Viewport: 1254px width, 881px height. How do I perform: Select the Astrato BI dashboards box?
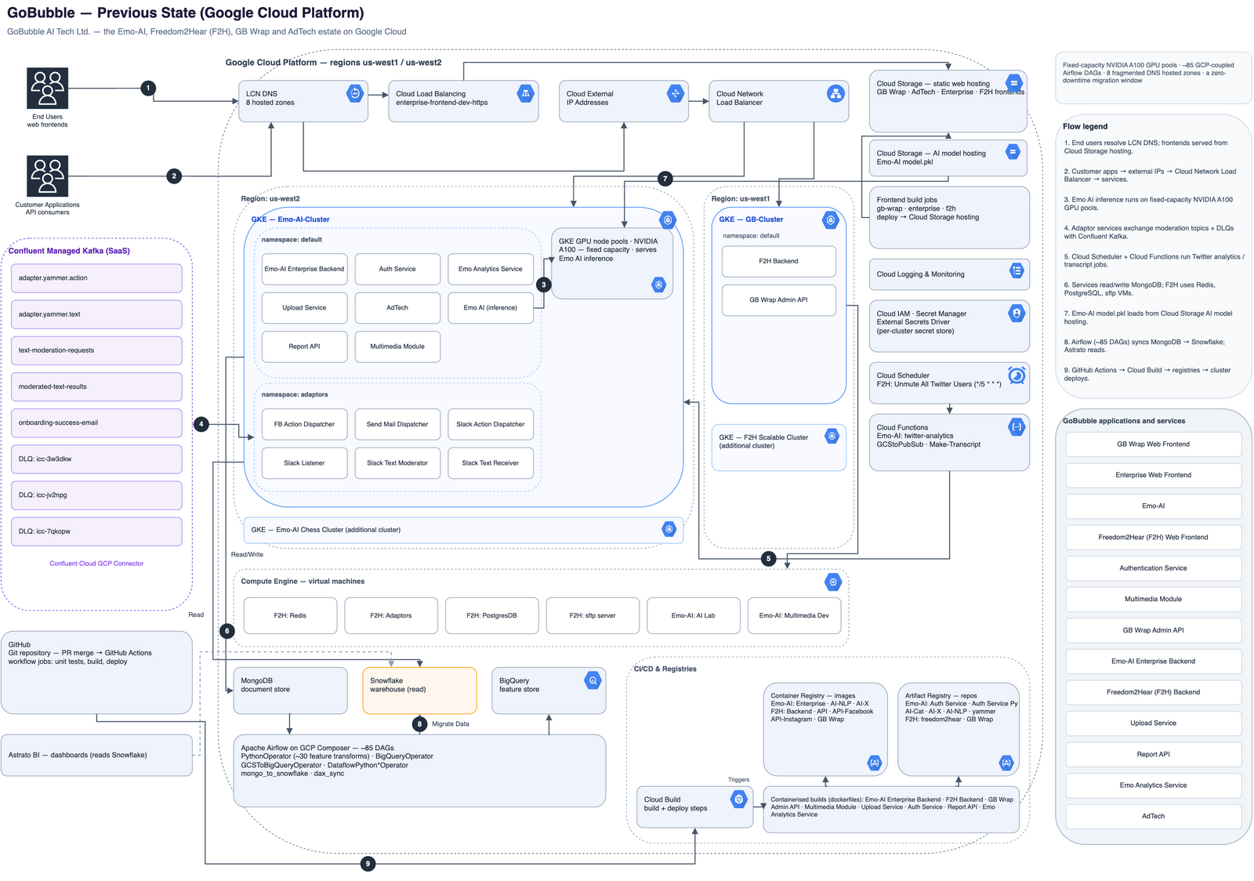tap(96, 755)
